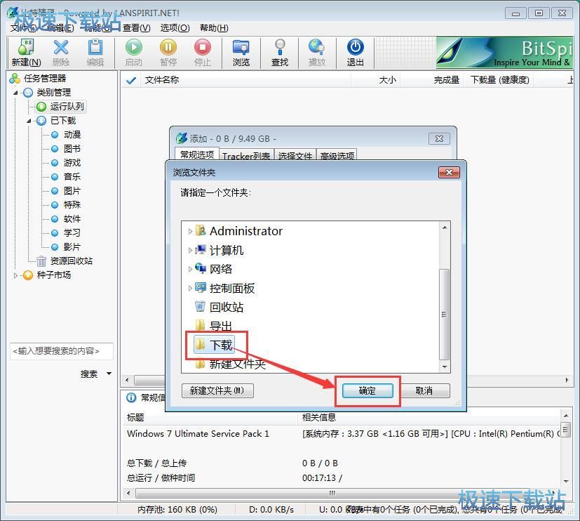Open the 帮助(H) menu
Viewport: 580px width, 521px height.
tap(214, 28)
